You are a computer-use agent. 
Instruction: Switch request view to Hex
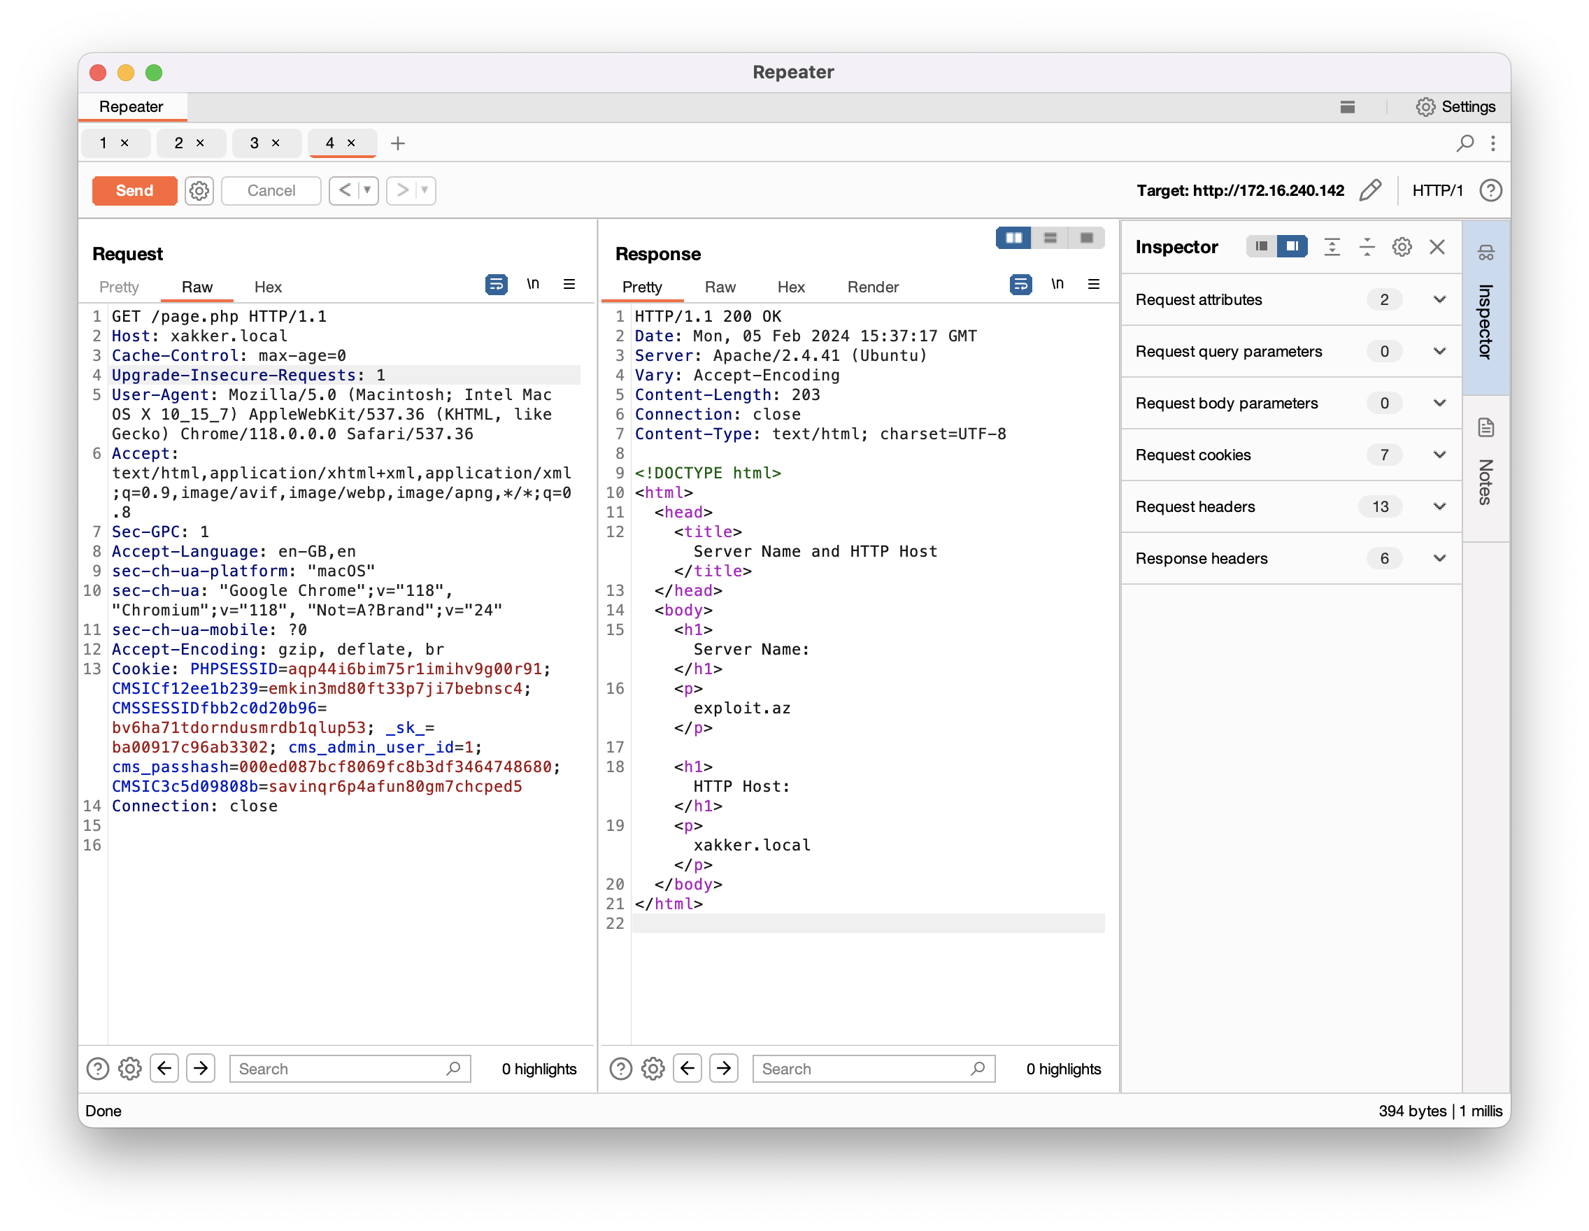click(268, 287)
